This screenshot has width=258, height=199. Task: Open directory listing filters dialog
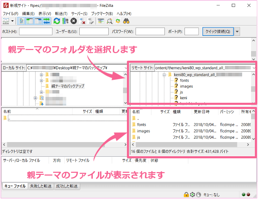[x=101, y=21]
